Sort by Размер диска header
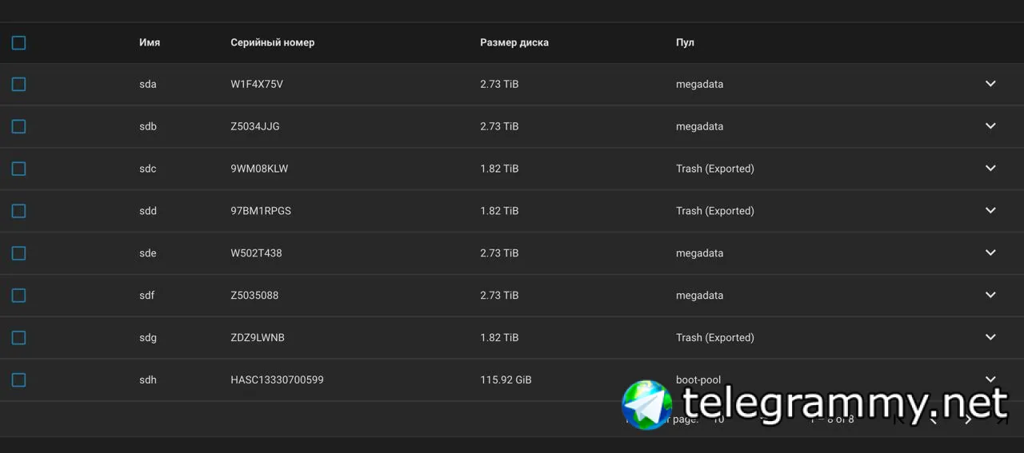 click(514, 42)
